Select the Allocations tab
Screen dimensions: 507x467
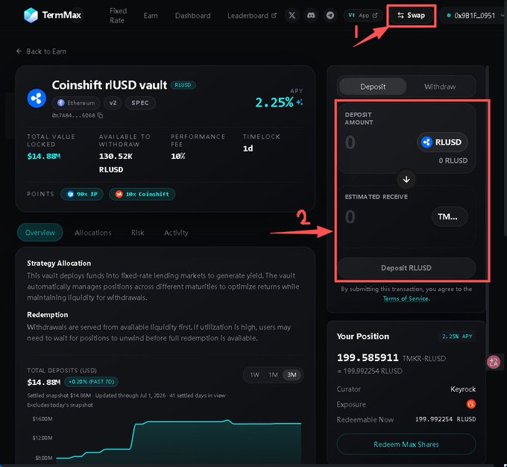[92, 232]
